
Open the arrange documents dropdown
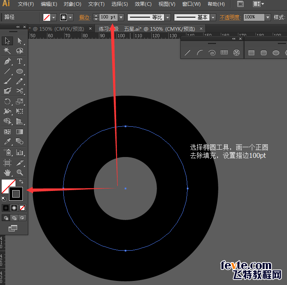[x=258, y=4]
